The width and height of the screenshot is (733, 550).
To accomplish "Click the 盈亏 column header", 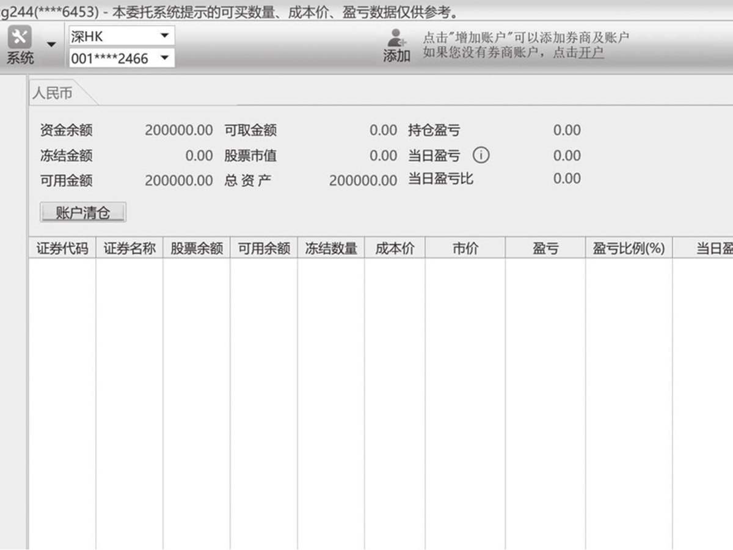I will pos(545,249).
